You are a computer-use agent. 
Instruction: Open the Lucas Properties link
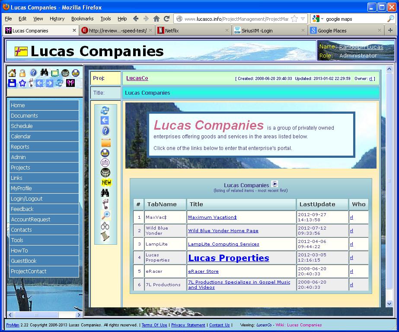(x=228, y=258)
